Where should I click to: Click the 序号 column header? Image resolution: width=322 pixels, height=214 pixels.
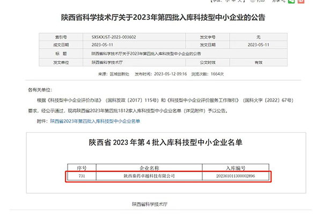pyautogui.click(x=82, y=168)
